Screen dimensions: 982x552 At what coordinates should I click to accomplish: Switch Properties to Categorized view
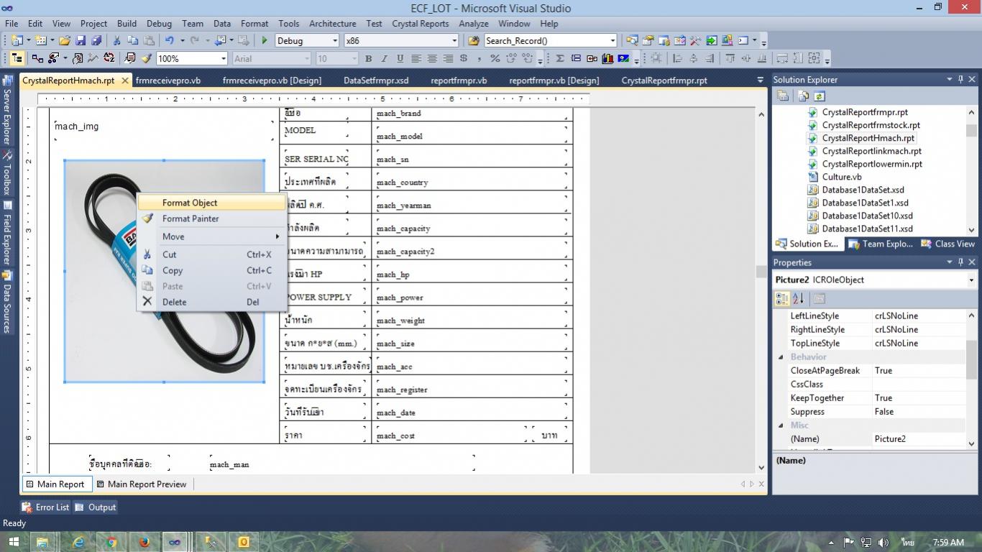[x=782, y=298]
